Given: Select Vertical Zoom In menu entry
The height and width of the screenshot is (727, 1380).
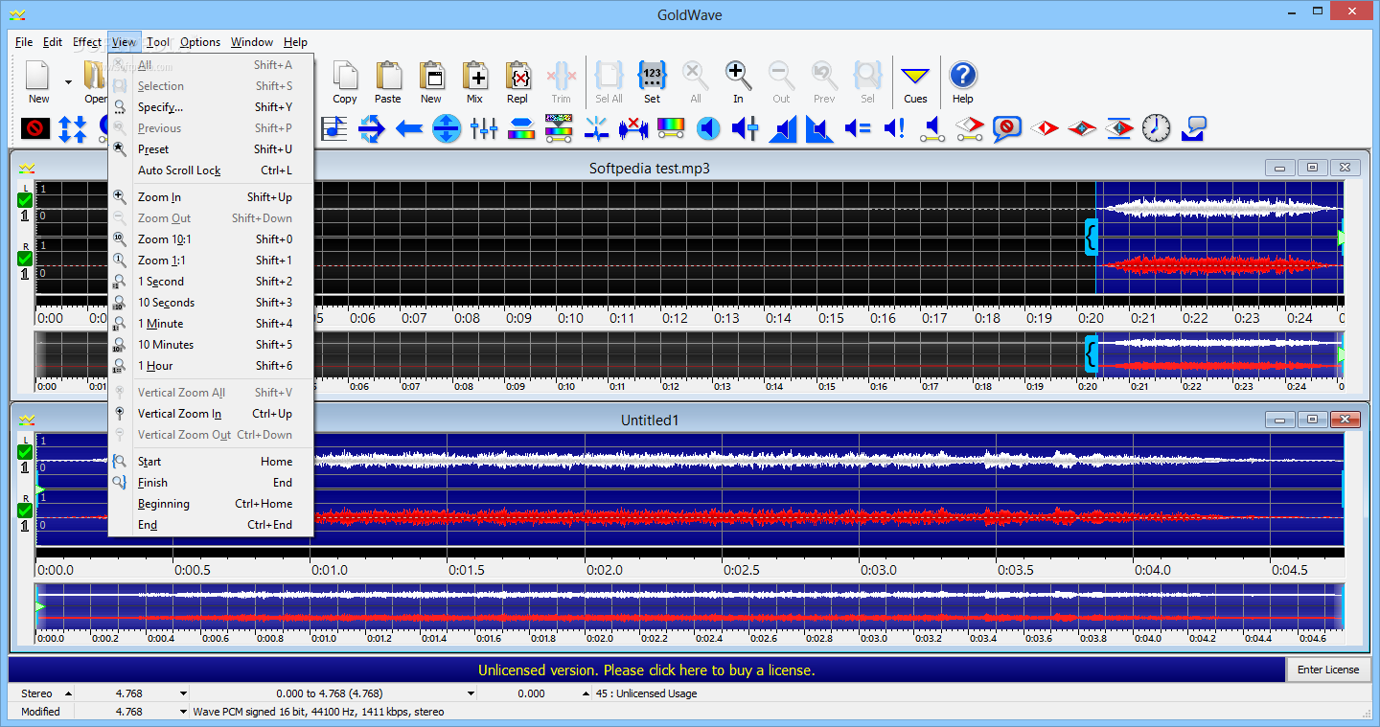Looking at the screenshot, I should click(211, 414).
